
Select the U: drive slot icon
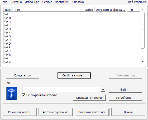(x=6, y=58)
